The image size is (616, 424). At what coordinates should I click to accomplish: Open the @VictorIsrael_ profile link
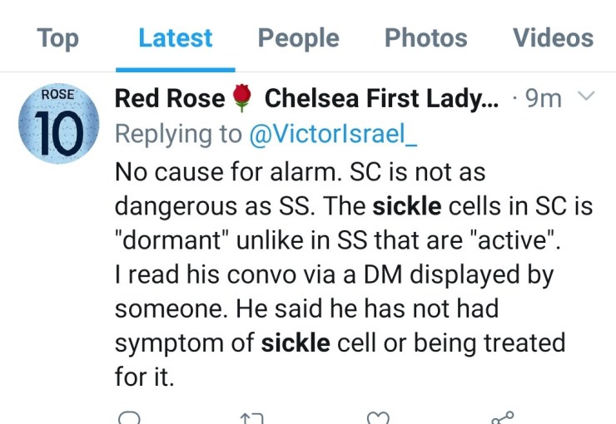coord(333,133)
